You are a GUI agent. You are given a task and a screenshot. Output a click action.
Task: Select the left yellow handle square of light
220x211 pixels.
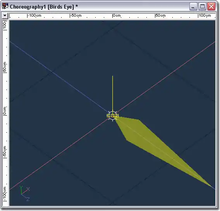pos(108,116)
